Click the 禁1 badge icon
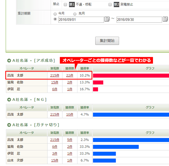Viewport: 169px width, 166px height. (x=72, y=5)
